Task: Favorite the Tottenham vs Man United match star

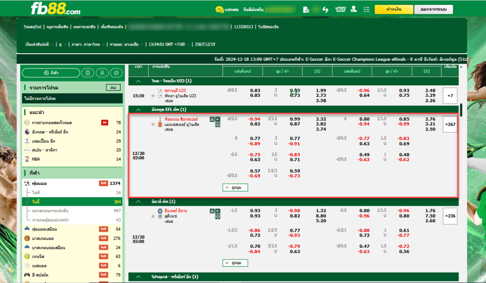Action: point(153,124)
